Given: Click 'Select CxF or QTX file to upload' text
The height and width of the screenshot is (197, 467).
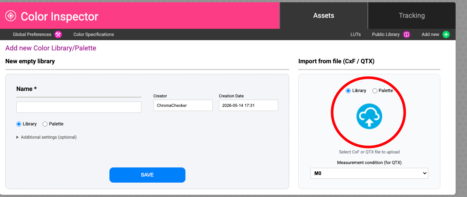Looking at the screenshot, I should 369,152.
